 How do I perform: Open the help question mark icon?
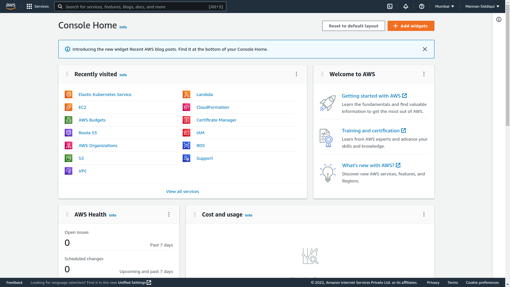coord(422,6)
